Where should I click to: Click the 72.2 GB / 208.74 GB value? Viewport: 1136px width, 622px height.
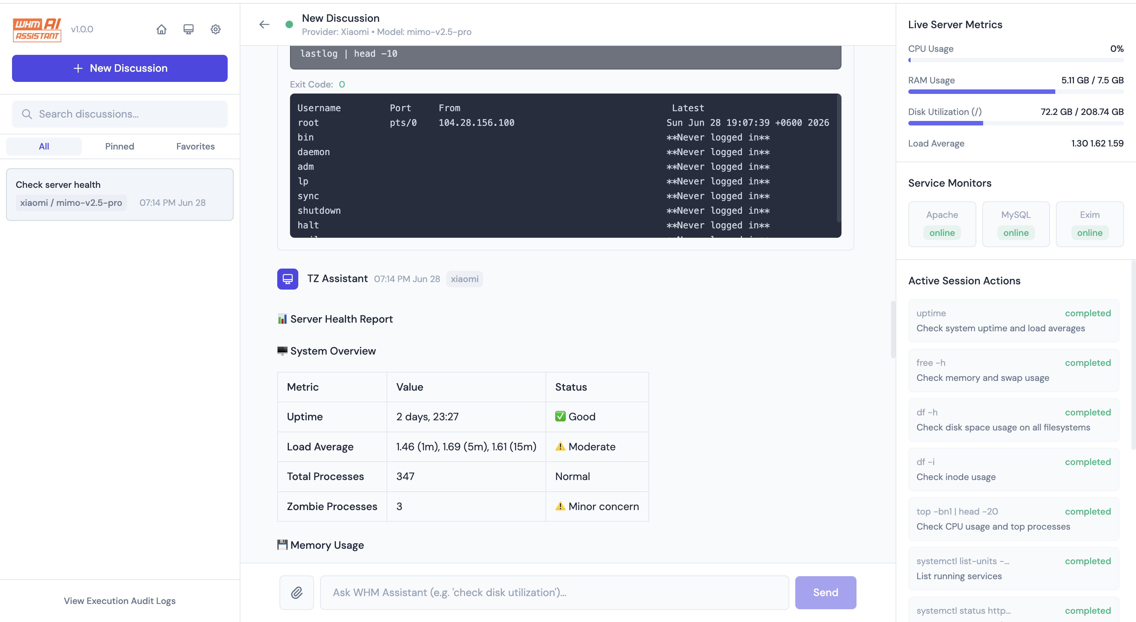click(1082, 112)
